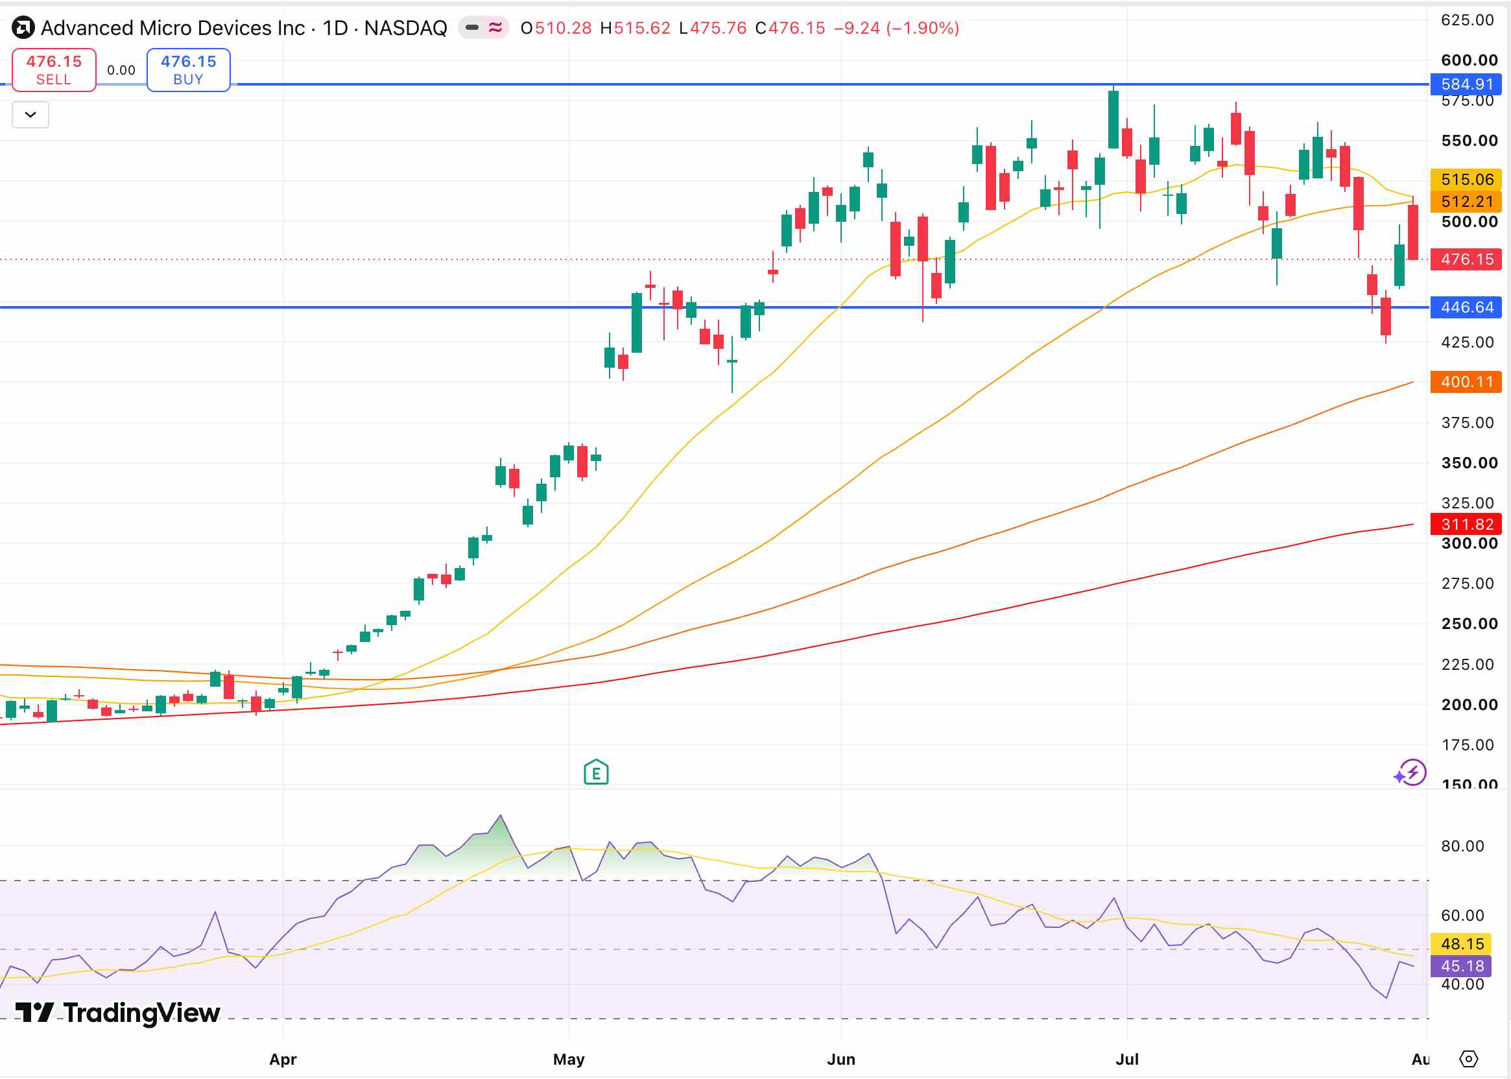Expand the legend with the chevron button
This screenshot has width=1511, height=1079.
(x=30, y=115)
